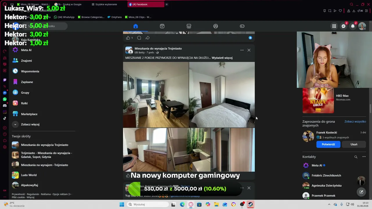Open Instagram in the Opera sidebar
Screen dimensions: 372x209
(5, 112)
